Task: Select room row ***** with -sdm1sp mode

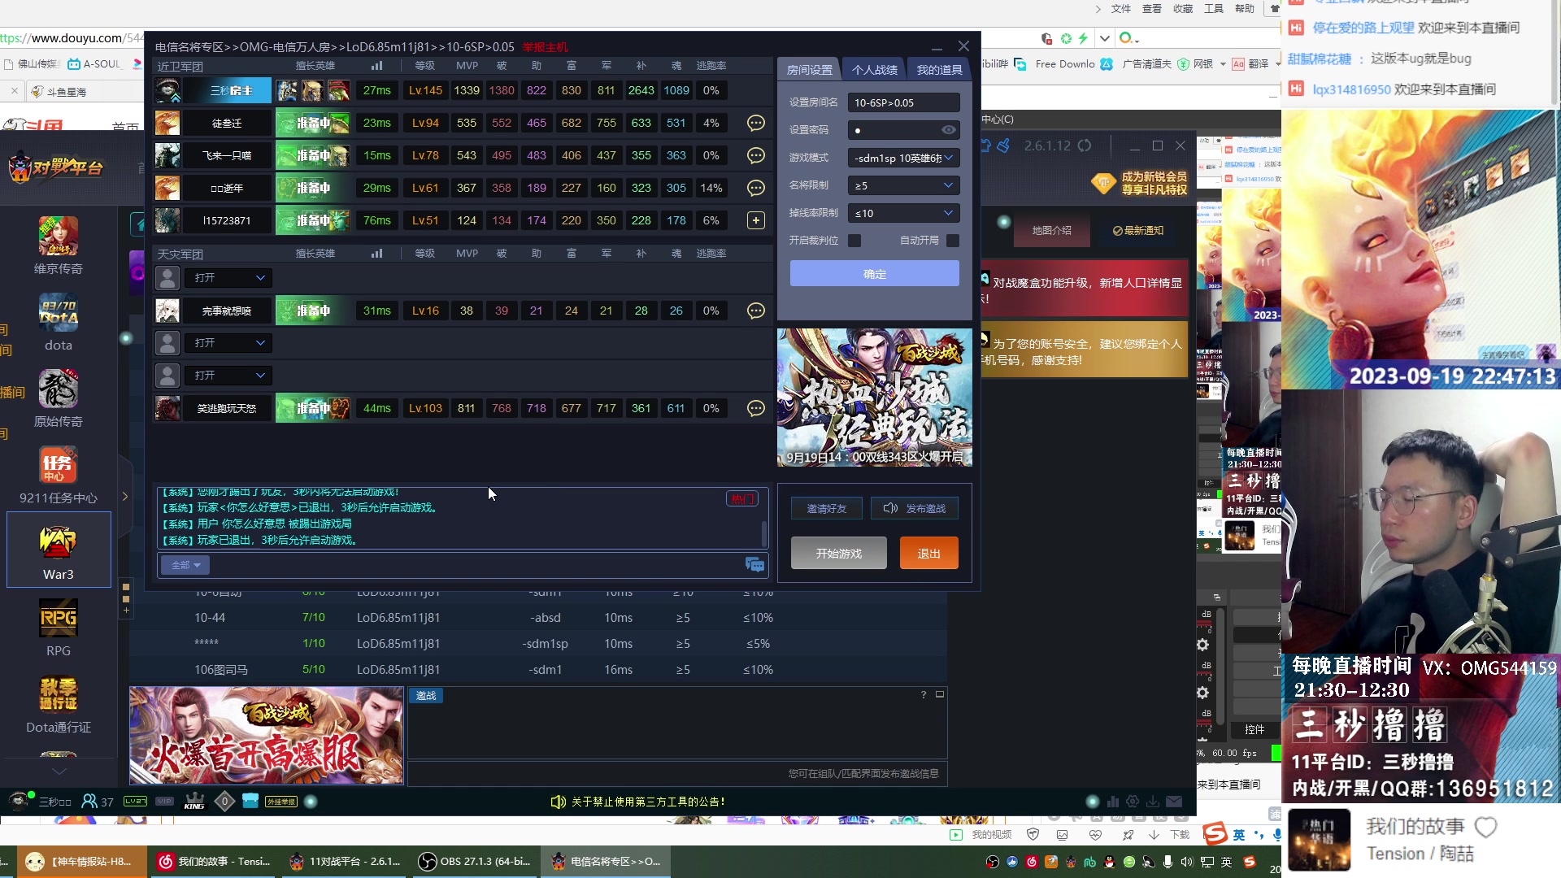Action: (x=538, y=644)
